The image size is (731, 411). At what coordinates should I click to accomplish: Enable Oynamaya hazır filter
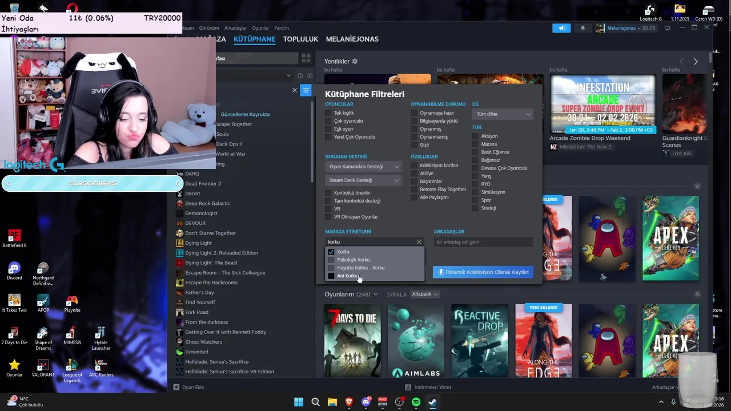coord(414,113)
